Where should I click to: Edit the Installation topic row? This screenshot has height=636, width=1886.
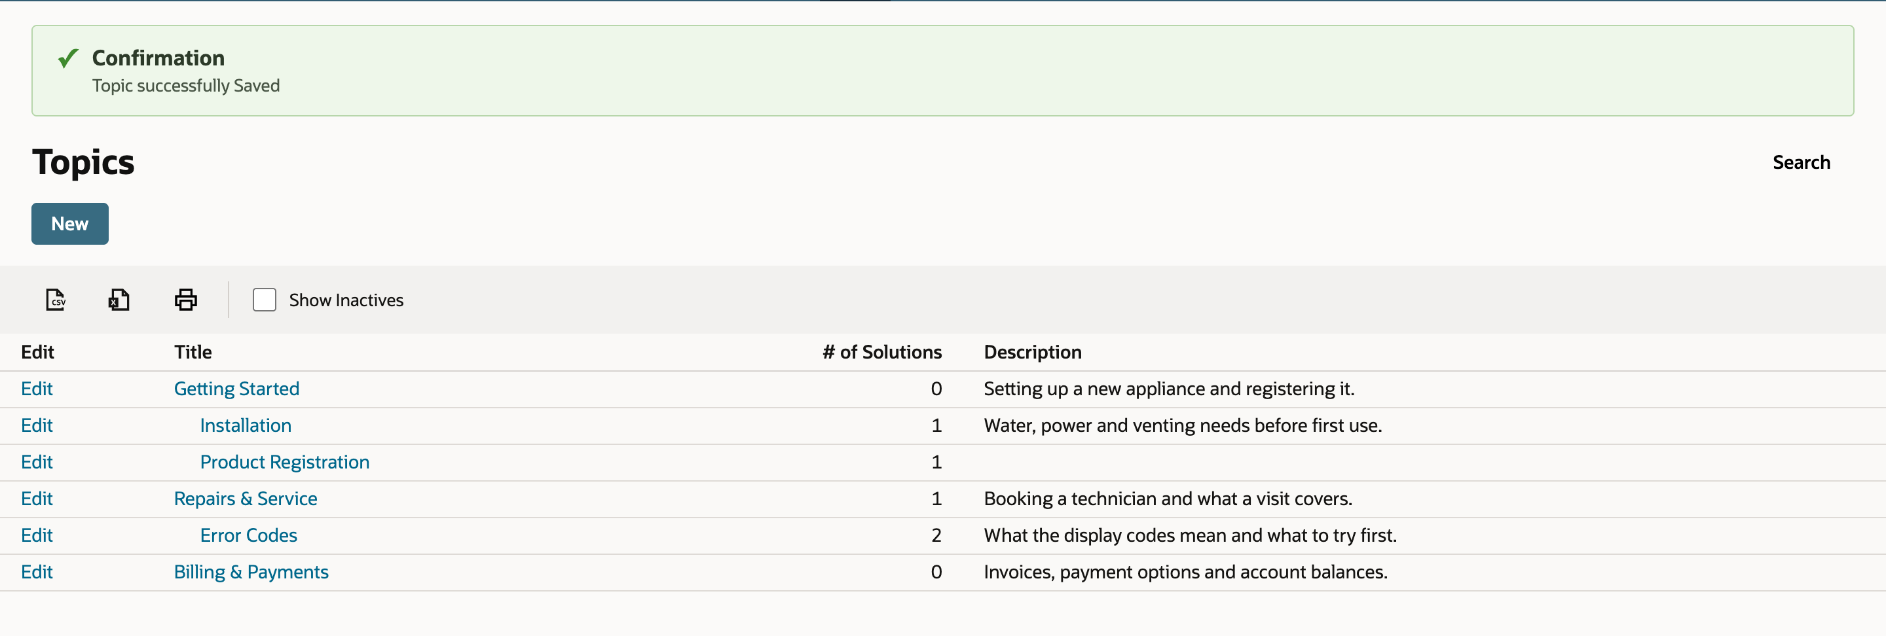(37, 425)
